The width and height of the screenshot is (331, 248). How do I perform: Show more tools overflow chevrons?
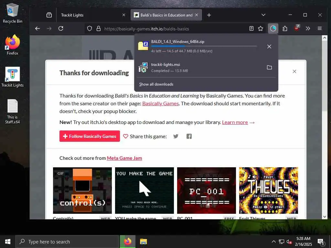tap(308, 28)
